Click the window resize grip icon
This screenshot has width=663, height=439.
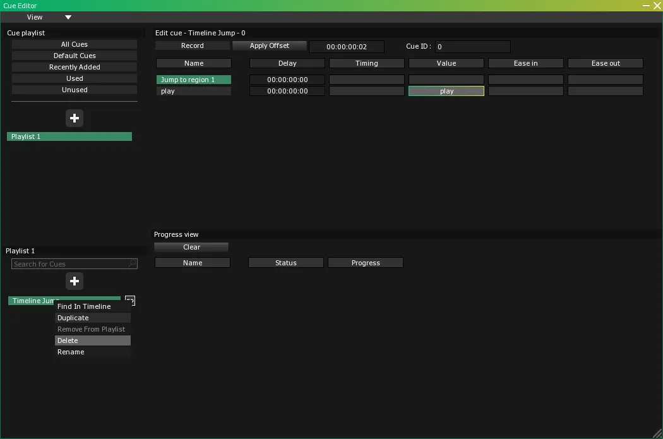point(657,433)
